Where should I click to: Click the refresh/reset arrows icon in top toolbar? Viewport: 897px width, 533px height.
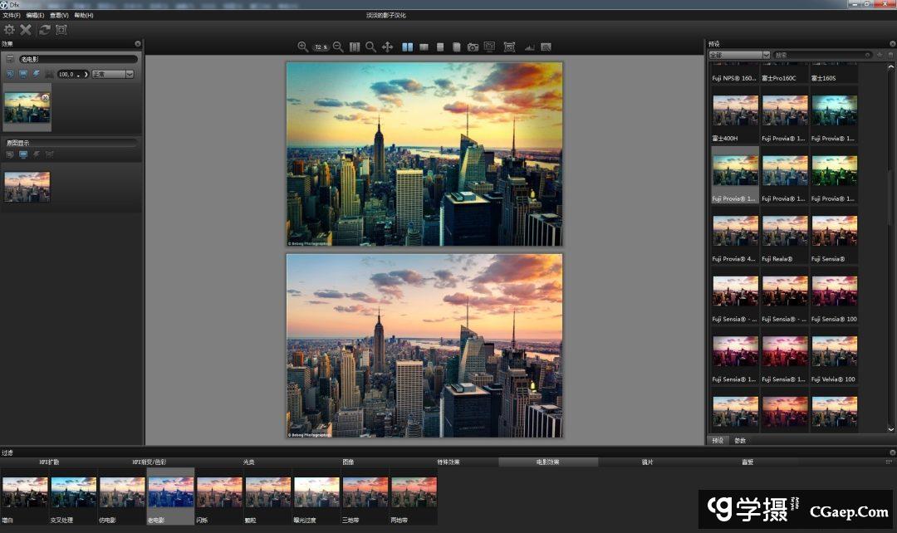45,30
